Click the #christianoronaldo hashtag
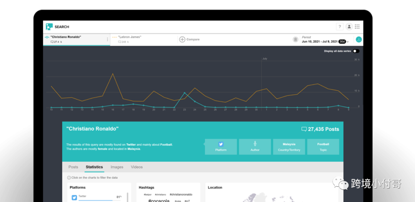The height and width of the screenshot is (202, 415). (x=181, y=195)
